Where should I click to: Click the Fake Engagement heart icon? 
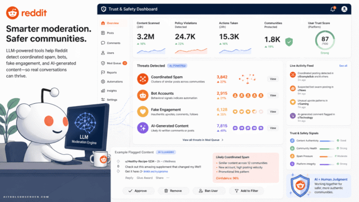click(142, 112)
